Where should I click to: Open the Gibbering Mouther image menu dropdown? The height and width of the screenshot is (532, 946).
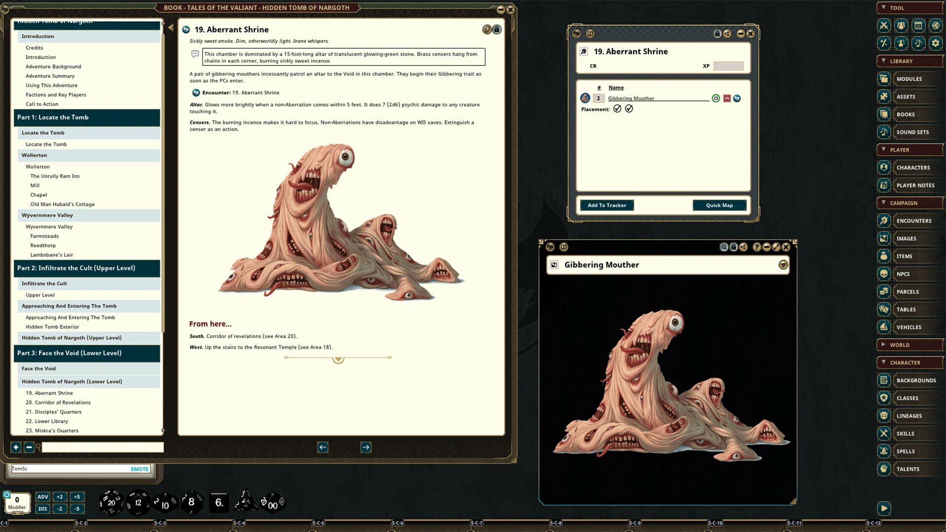[783, 265]
